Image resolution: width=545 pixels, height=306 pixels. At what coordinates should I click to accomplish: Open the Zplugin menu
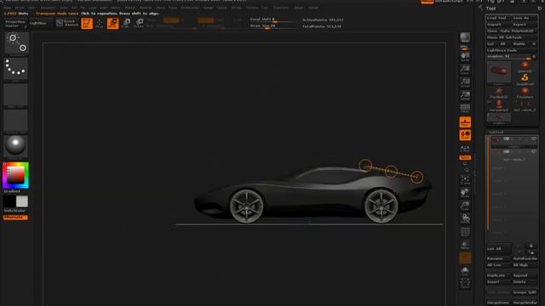[x=299, y=8]
